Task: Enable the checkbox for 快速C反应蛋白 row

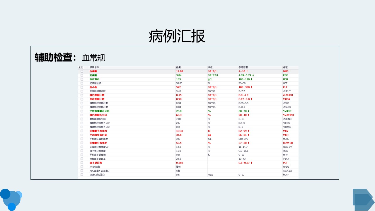Action: coord(82,175)
